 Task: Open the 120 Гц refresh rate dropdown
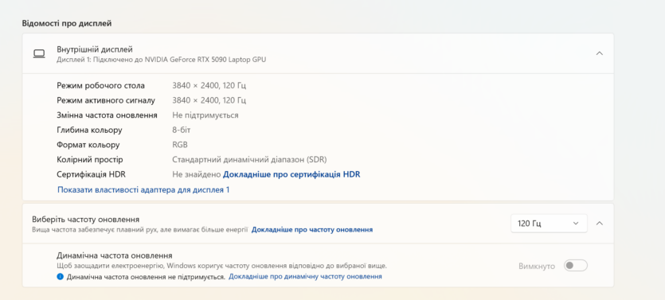click(549, 224)
